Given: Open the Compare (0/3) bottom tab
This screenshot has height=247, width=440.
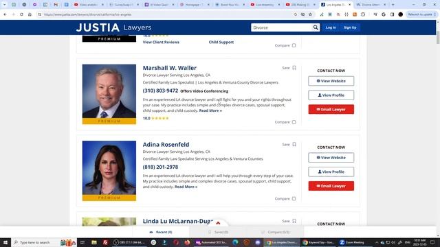Looking at the screenshot, I should [x=275, y=232].
